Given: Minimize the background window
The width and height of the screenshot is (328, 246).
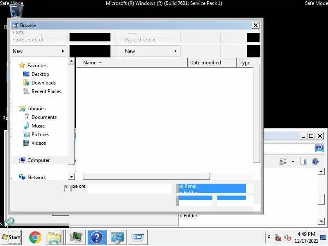Looking at the screenshot, I should pos(303,136).
